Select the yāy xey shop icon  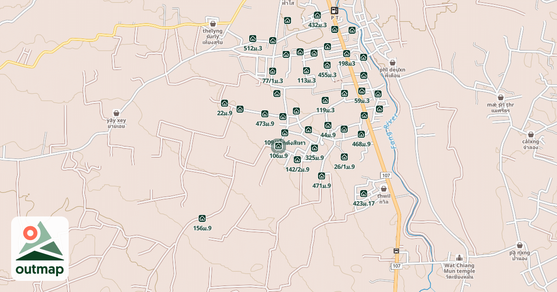click(117, 113)
